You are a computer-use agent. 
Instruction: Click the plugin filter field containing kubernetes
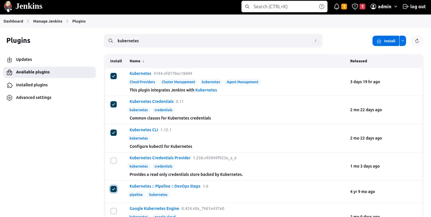(213, 41)
